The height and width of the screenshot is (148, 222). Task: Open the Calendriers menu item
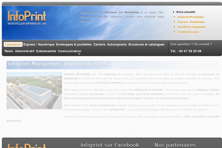point(13,44)
